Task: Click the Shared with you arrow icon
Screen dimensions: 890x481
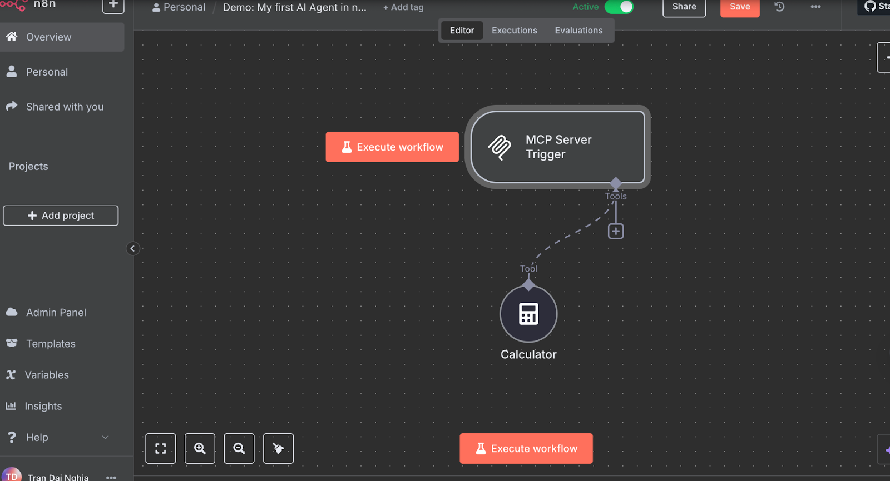Action: (12, 106)
